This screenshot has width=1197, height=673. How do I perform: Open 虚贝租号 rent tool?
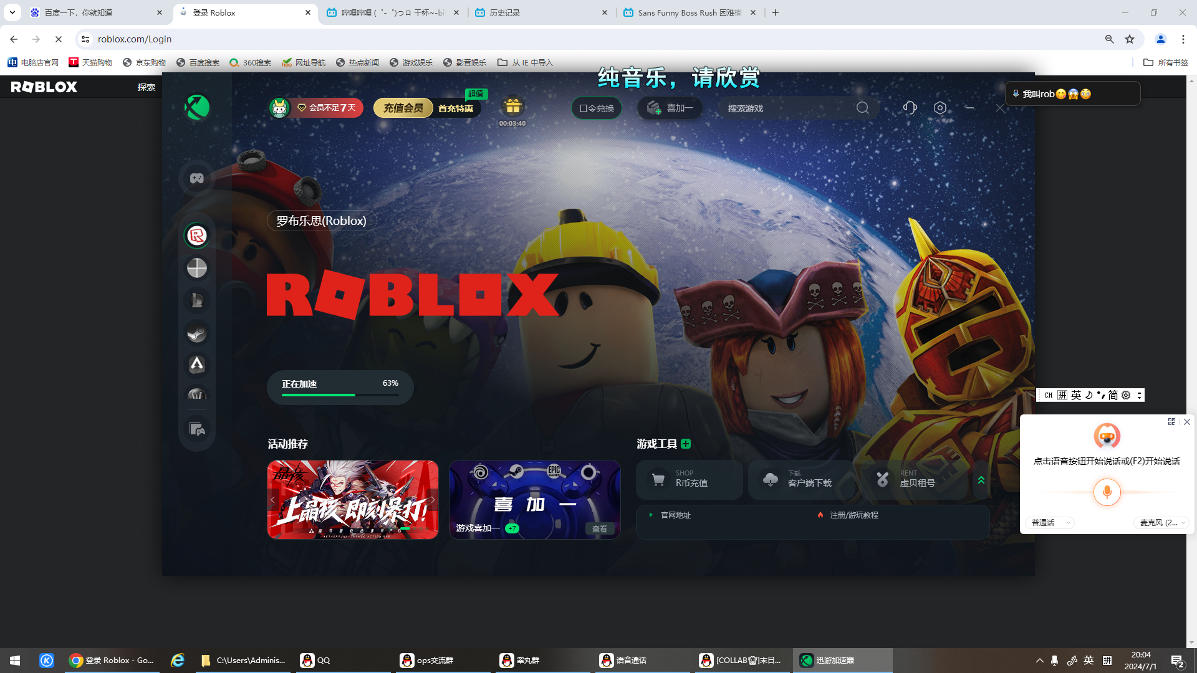click(x=913, y=479)
